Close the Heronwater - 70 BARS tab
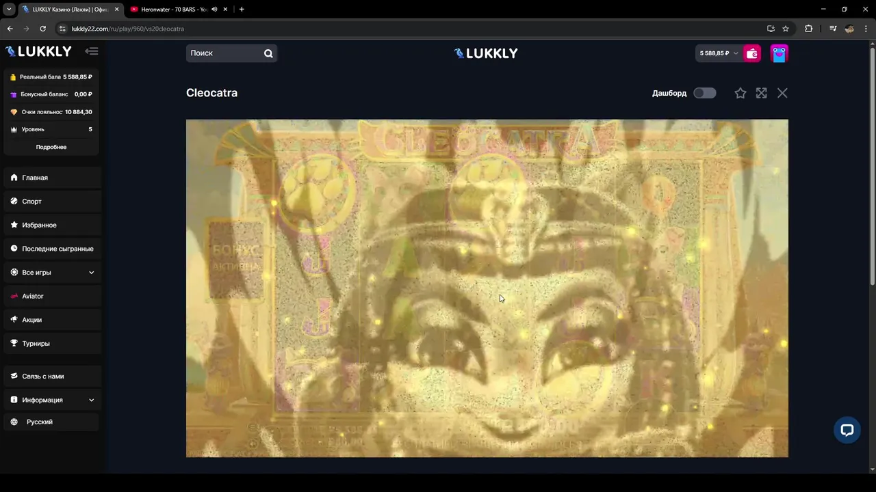 pyautogui.click(x=225, y=10)
